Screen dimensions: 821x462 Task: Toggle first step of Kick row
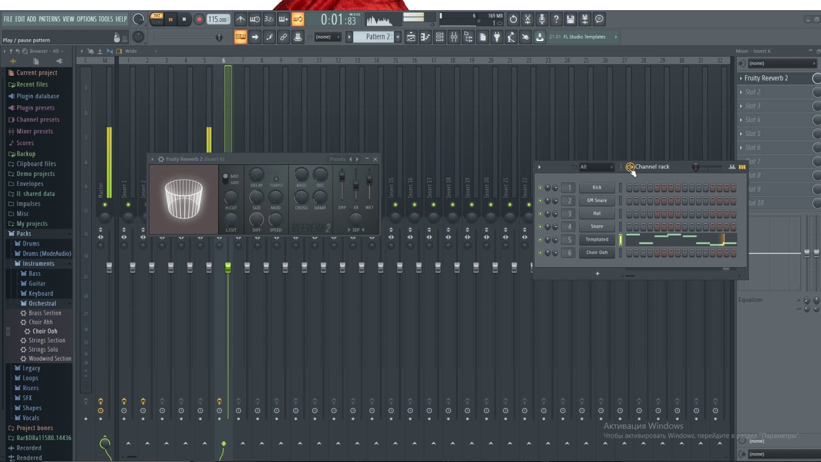point(629,187)
